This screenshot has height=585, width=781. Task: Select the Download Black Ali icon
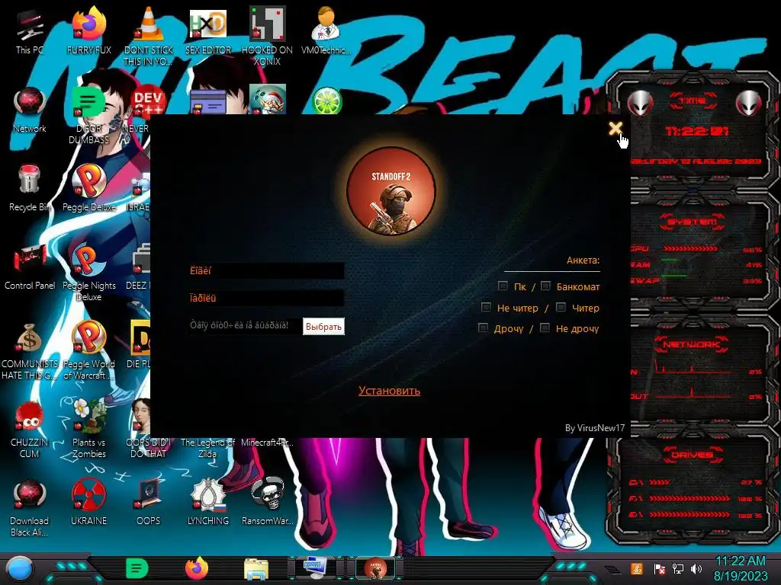click(30, 507)
